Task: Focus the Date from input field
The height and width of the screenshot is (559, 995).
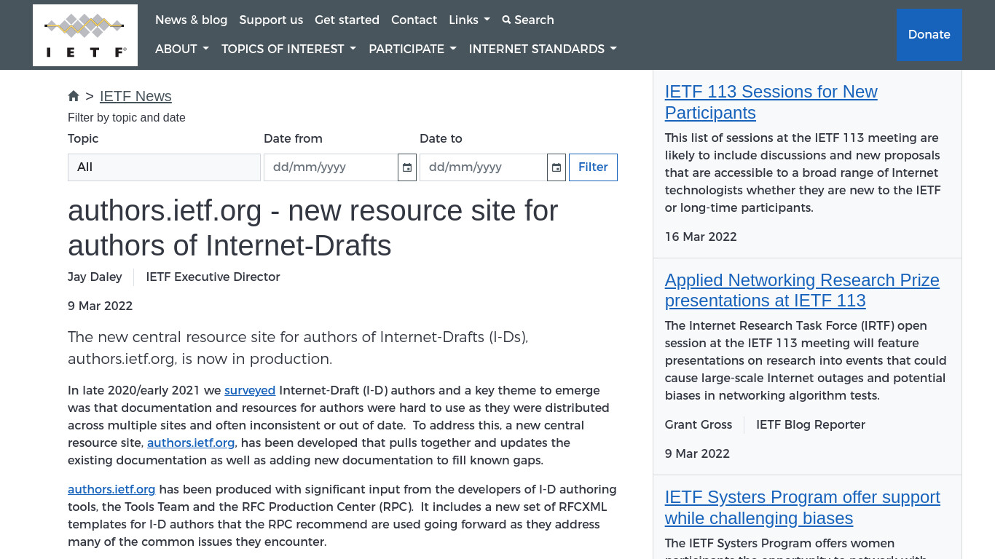Action: pos(331,167)
